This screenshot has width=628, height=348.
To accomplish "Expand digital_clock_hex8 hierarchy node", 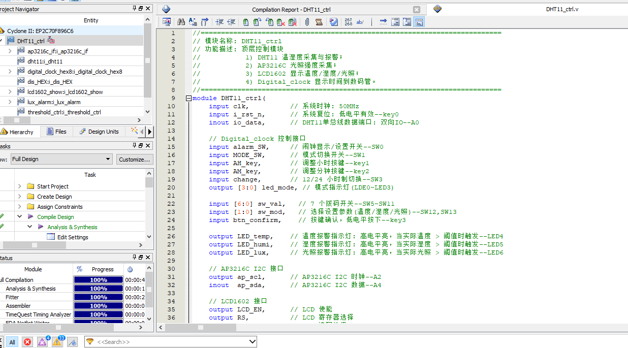I will tap(10, 71).
